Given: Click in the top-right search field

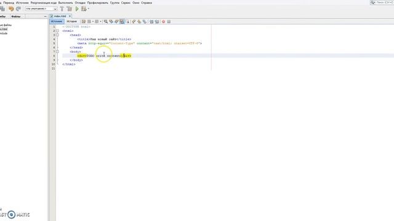Looking at the screenshot, I should coord(384,2).
